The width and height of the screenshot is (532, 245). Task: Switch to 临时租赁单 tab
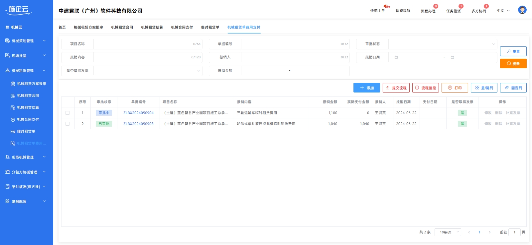[210, 28]
